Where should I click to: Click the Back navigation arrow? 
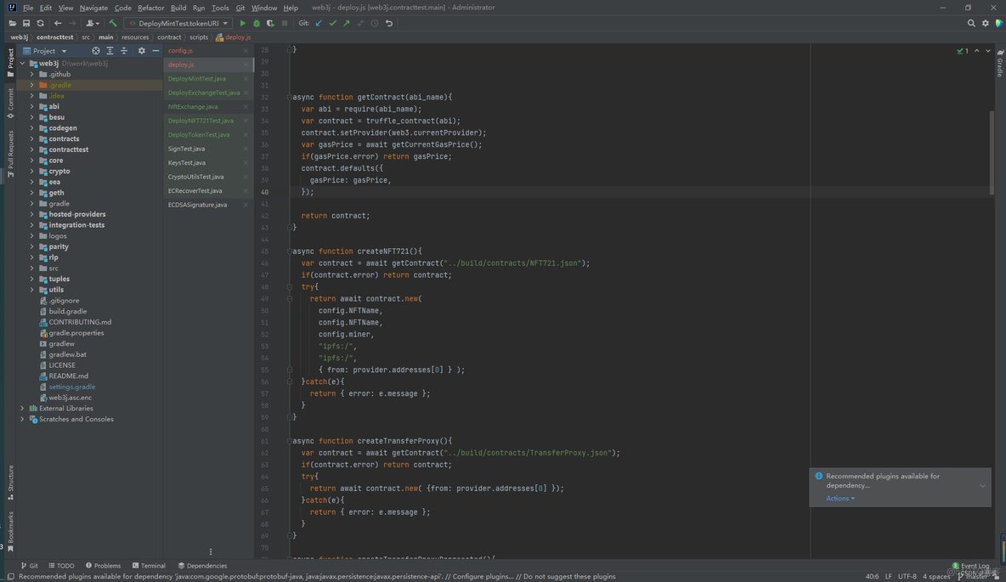[x=58, y=23]
